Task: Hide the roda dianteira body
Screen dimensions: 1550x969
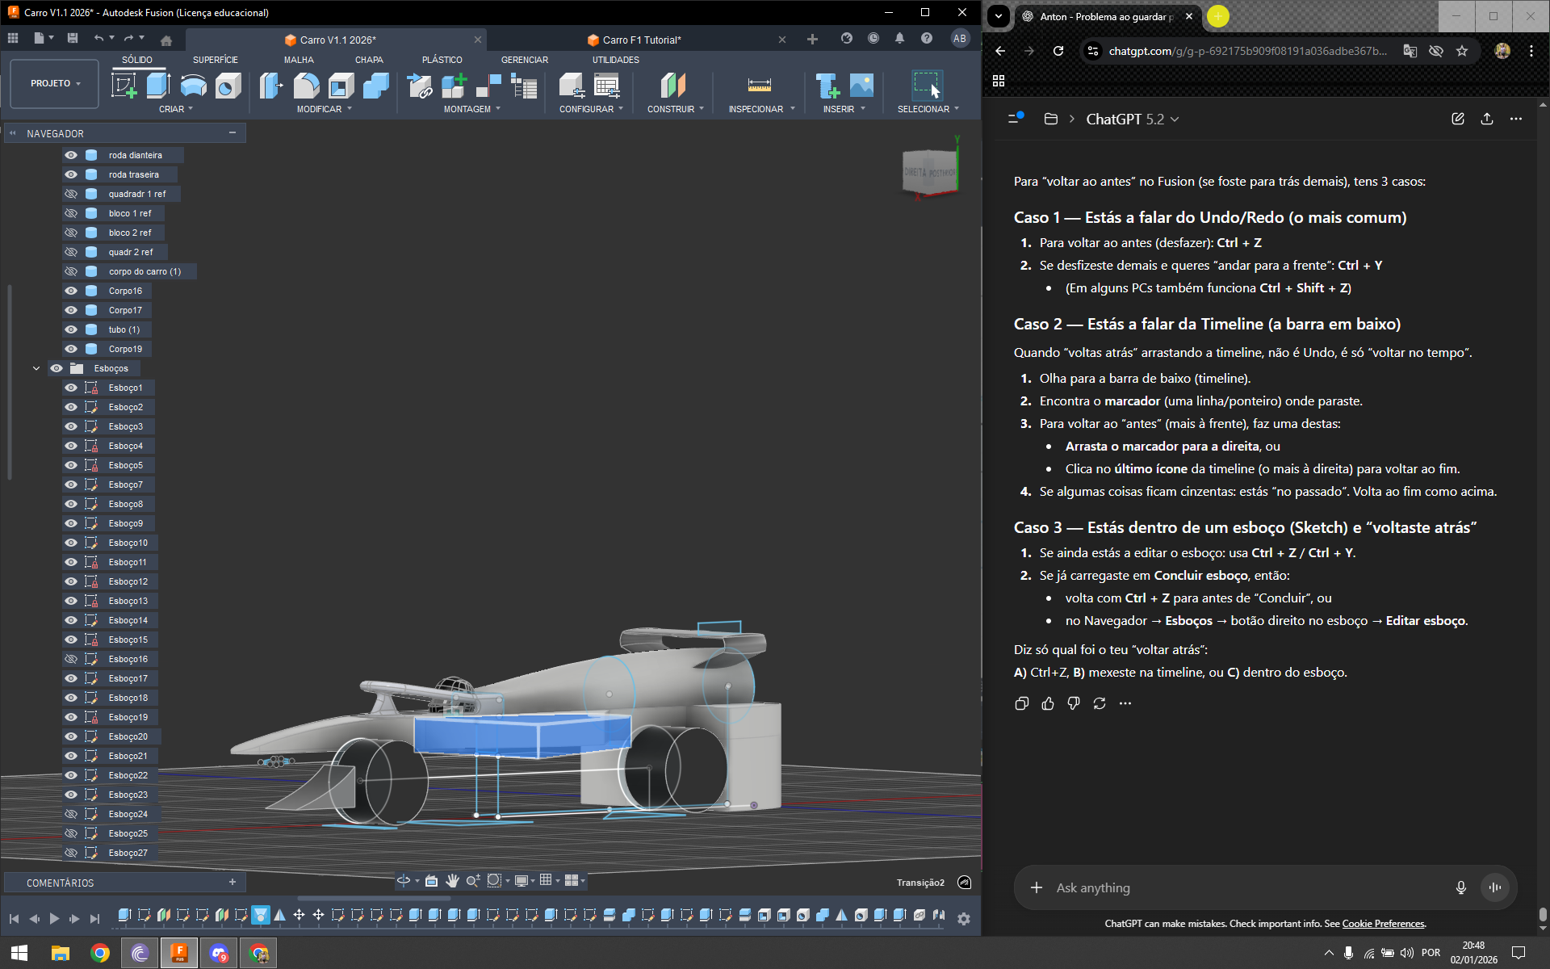Action: pyautogui.click(x=71, y=155)
